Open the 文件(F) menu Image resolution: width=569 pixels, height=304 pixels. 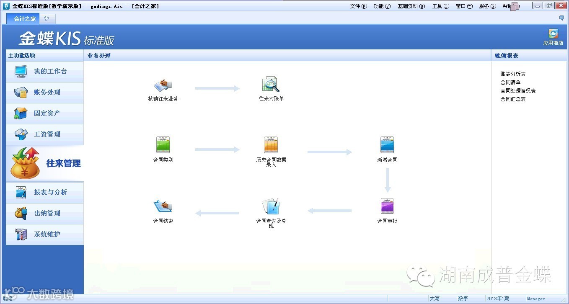358,6
